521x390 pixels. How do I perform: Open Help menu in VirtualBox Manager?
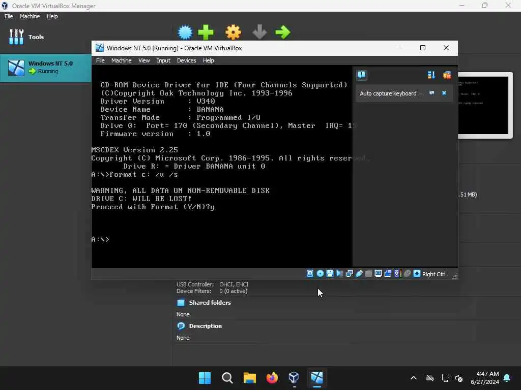click(52, 16)
